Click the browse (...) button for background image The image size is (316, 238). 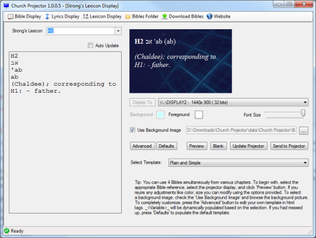pos(304,131)
